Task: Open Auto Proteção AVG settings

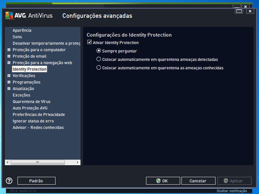Action: (x=30, y=108)
